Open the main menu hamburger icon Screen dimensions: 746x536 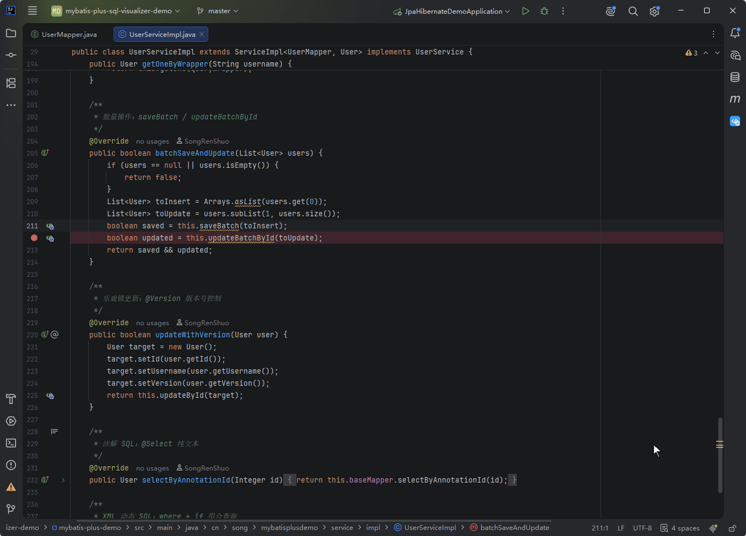coord(33,11)
